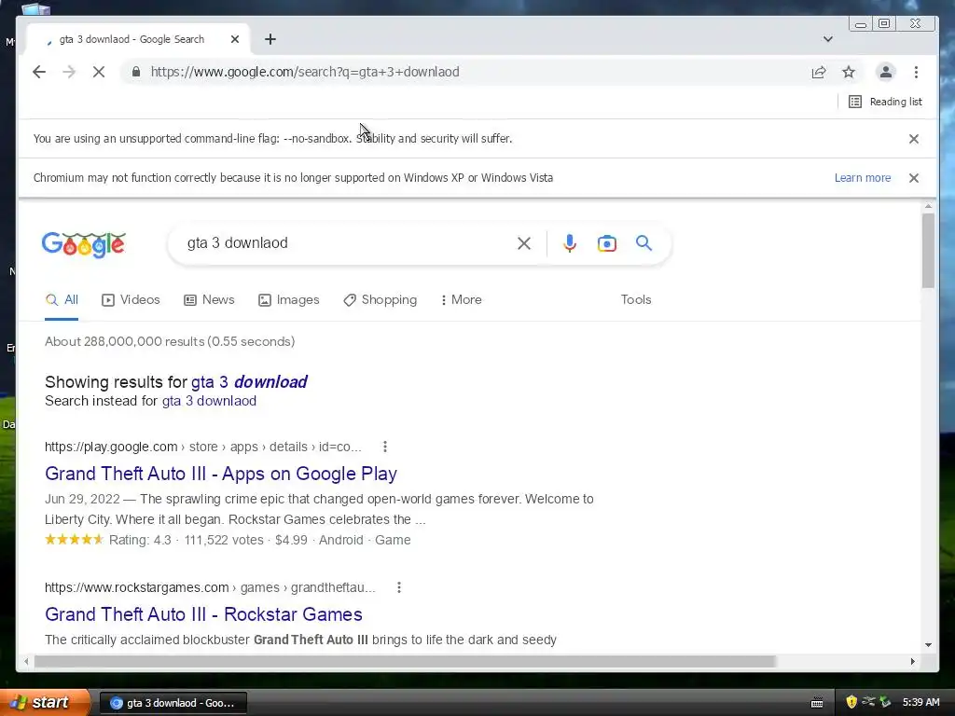The width and height of the screenshot is (955, 716).
Task: Switch to Images results tab
Action: click(x=289, y=299)
